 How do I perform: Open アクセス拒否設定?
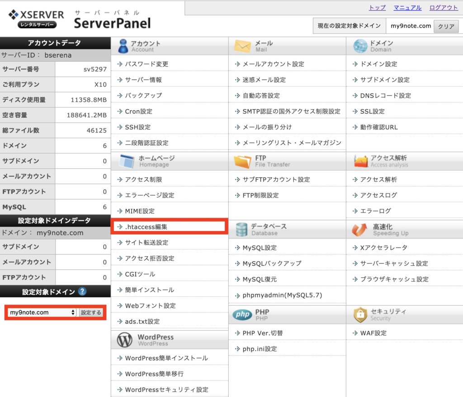(x=149, y=259)
